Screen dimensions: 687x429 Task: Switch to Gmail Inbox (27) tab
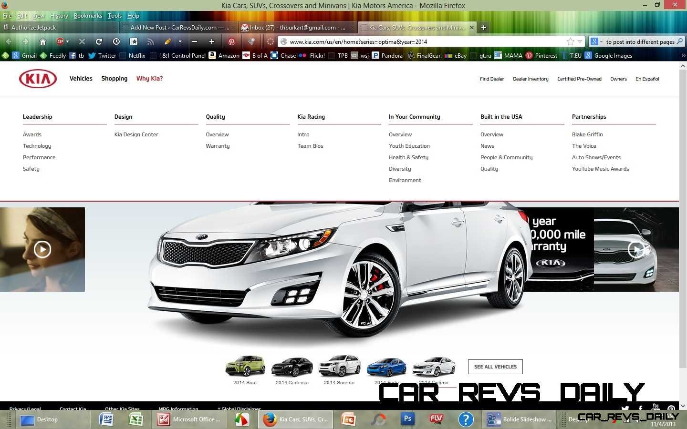click(x=298, y=28)
